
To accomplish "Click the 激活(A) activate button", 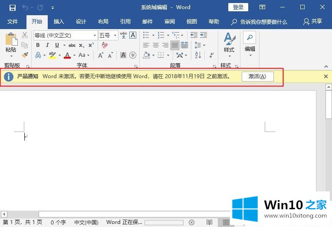I will (257, 76).
